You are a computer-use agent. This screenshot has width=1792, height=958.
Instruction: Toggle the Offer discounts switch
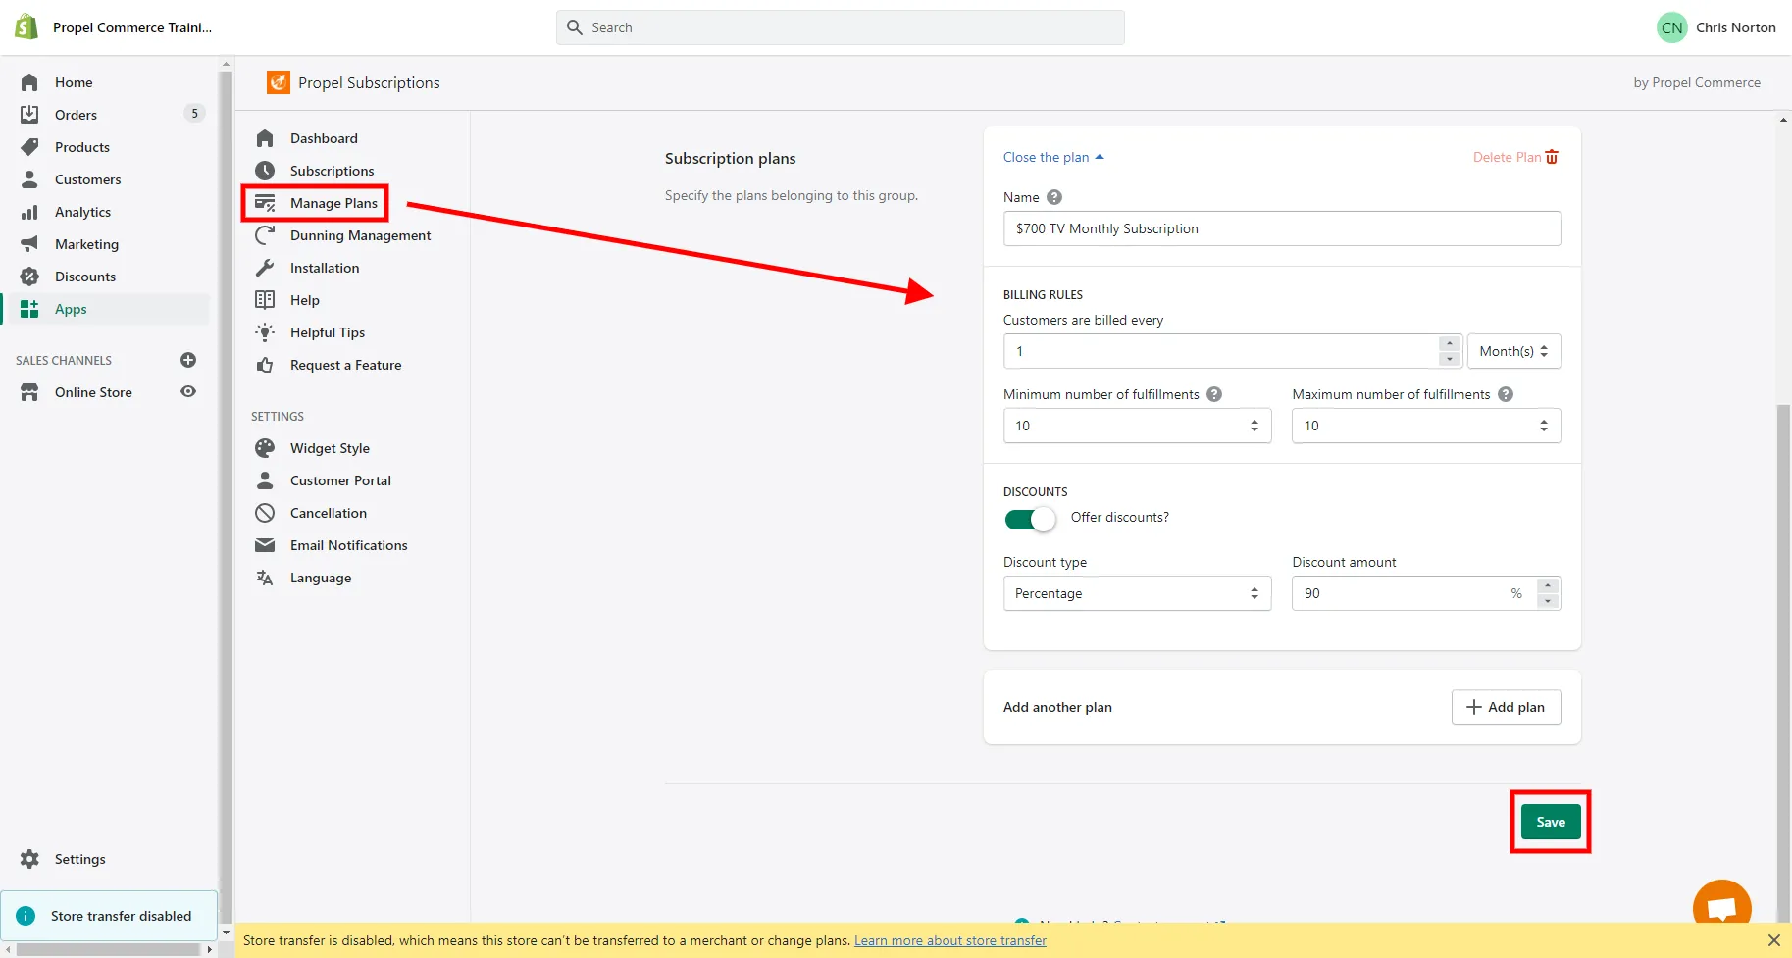point(1030,519)
